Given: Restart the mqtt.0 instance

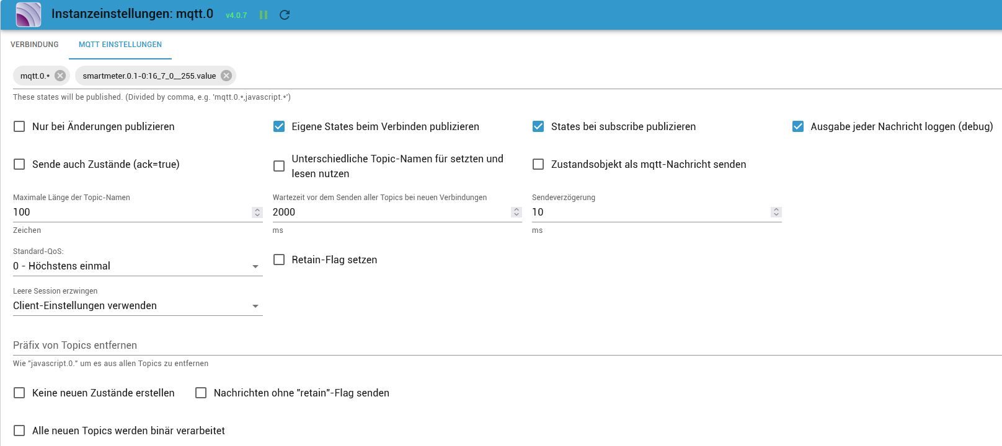Looking at the screenshot, I should [285, 15].
